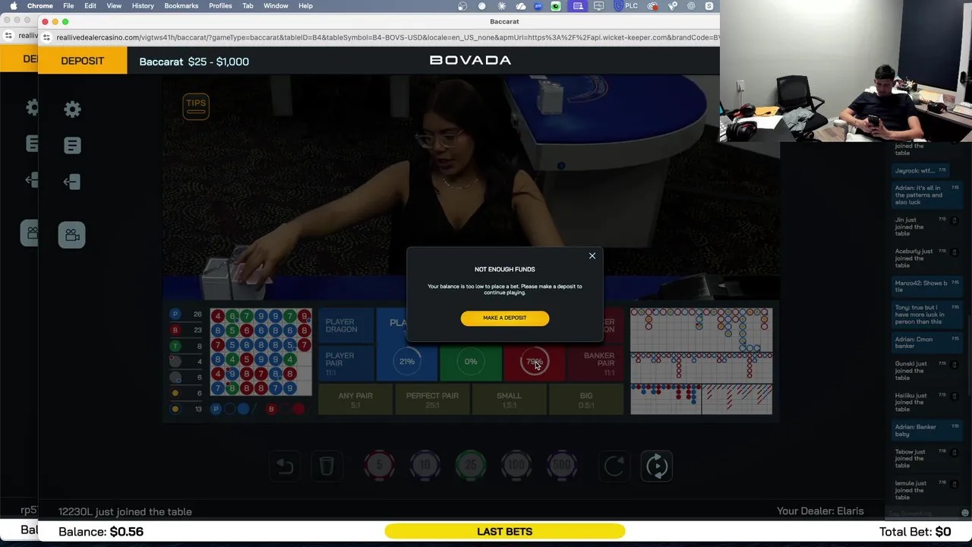Click the Player 21% bet area
This screenshot has height=547, width=972.
tap(407, 362)
